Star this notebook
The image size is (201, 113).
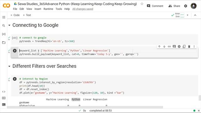click(142, 4)
